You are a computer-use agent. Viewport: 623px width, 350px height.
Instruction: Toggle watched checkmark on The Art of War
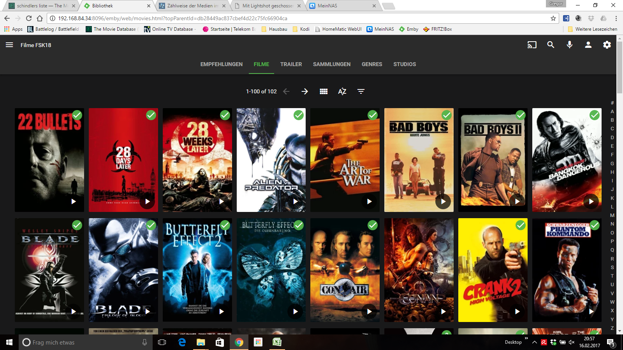[373, 115]
